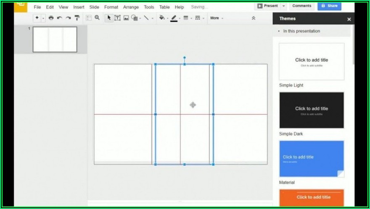The height and width of the screenshot is (209, 370).
Task: Click the Redo arrow
Action: tap(68, 18)
